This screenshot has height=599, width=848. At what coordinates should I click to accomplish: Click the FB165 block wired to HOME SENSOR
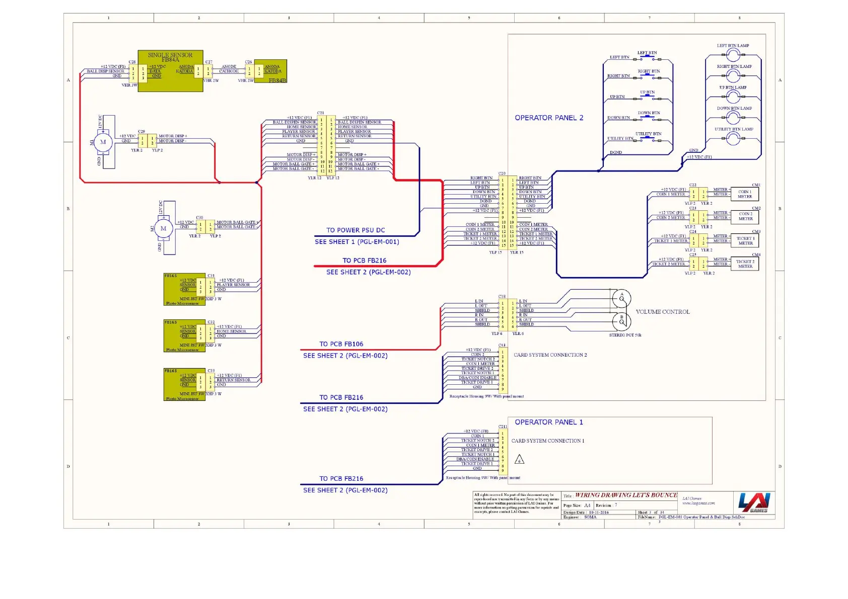click(185, 336)
